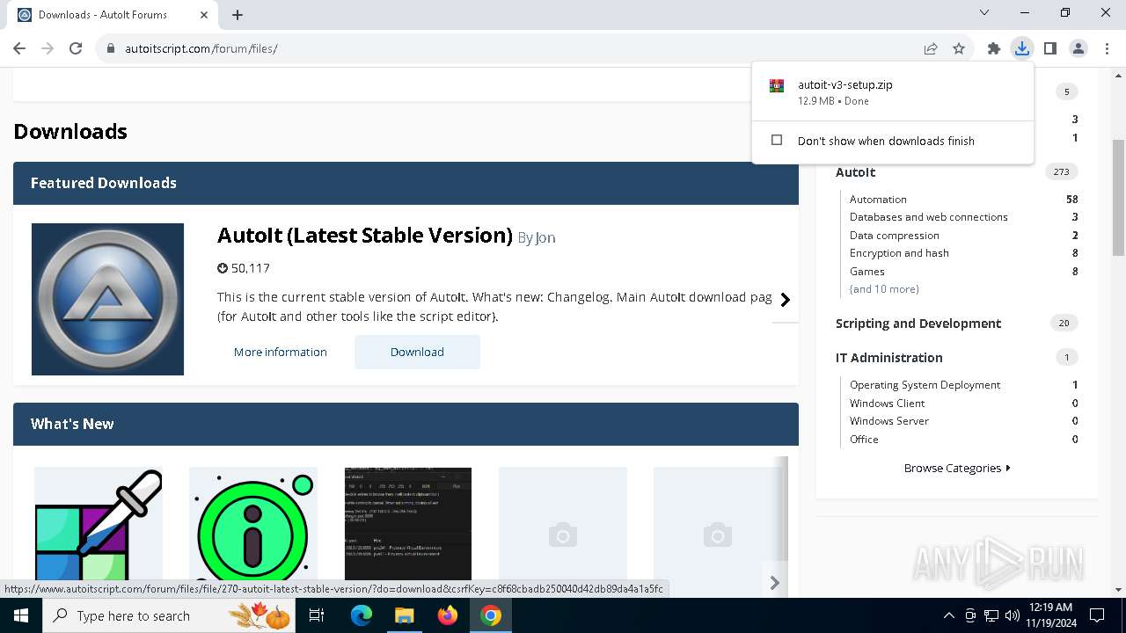This screenshot has height=633, width=1126.
Task: Click More information button
Action: click(x=281, y=352)
